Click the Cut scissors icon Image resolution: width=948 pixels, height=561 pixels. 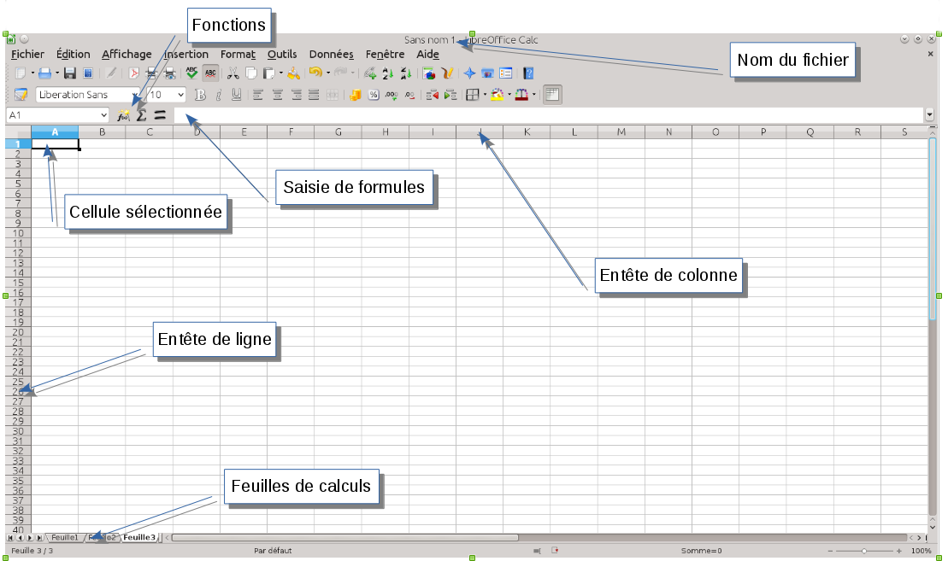pos(233,74)
